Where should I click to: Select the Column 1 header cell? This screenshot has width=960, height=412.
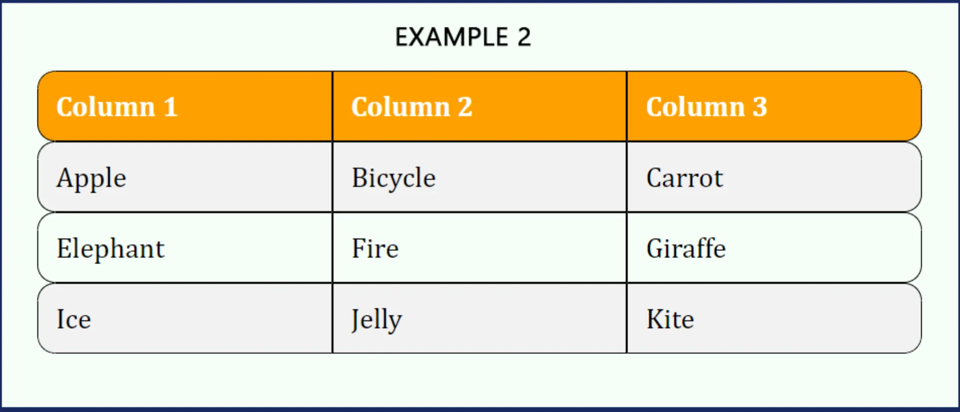[185, 107]
